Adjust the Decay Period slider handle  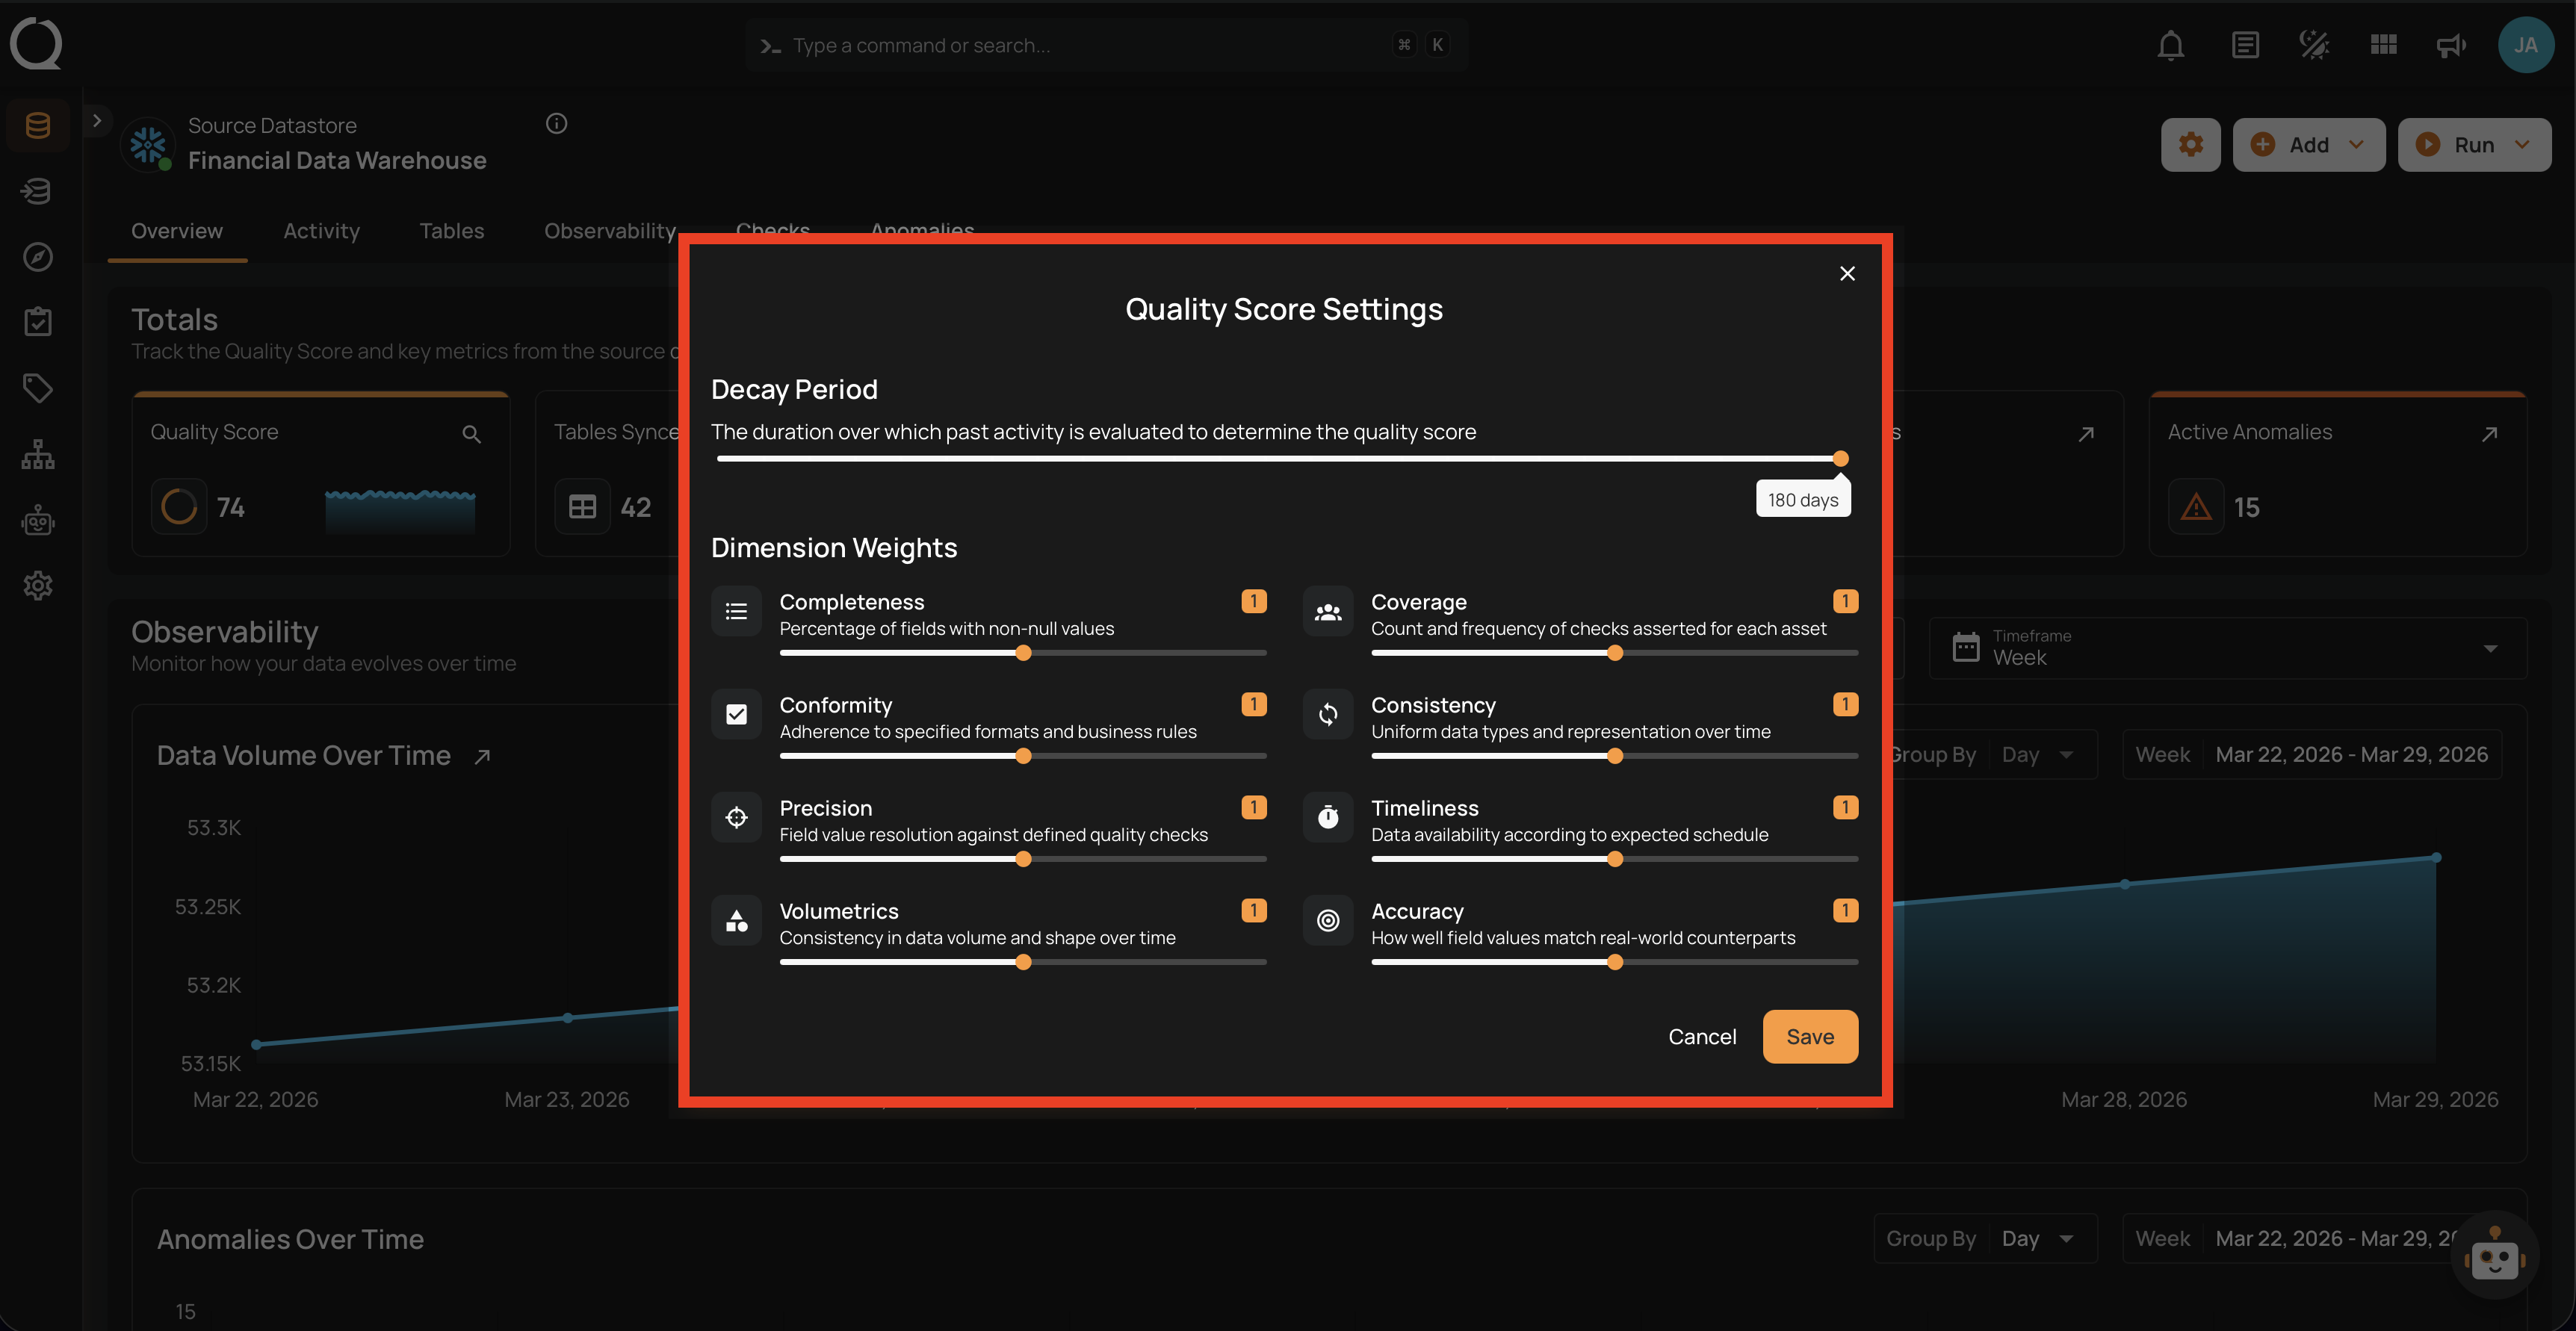(x=1841, y=459)
